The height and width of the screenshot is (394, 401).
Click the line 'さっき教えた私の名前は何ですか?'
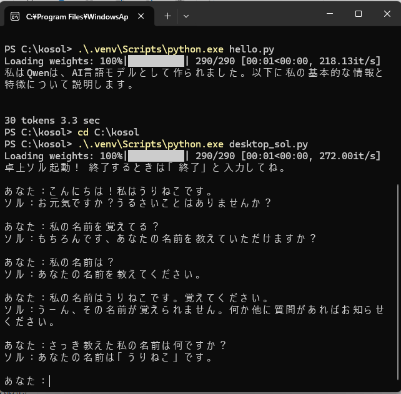tap(137, 345)
